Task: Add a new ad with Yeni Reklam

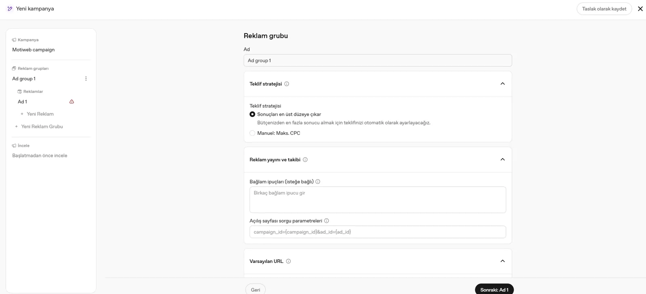Action: (x=37, y=114)
